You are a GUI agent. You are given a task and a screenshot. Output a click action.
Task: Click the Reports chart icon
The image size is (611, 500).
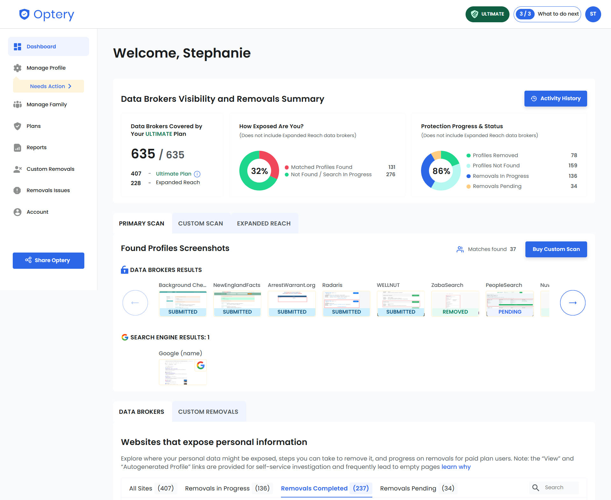pyautogui.click(x=18, y=148)
